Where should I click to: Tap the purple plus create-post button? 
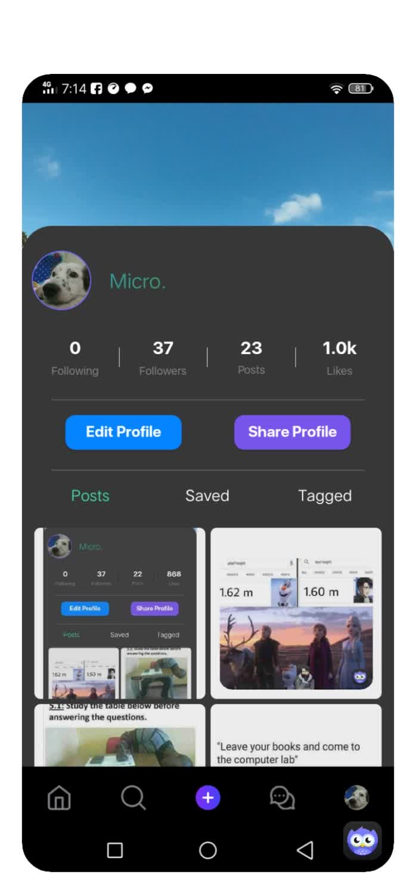pos(208,797)
